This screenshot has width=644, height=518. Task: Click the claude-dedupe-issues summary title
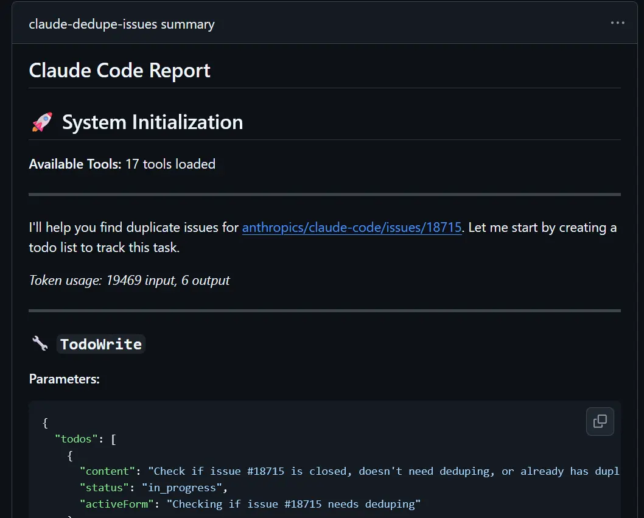click(x=122, y=24)
